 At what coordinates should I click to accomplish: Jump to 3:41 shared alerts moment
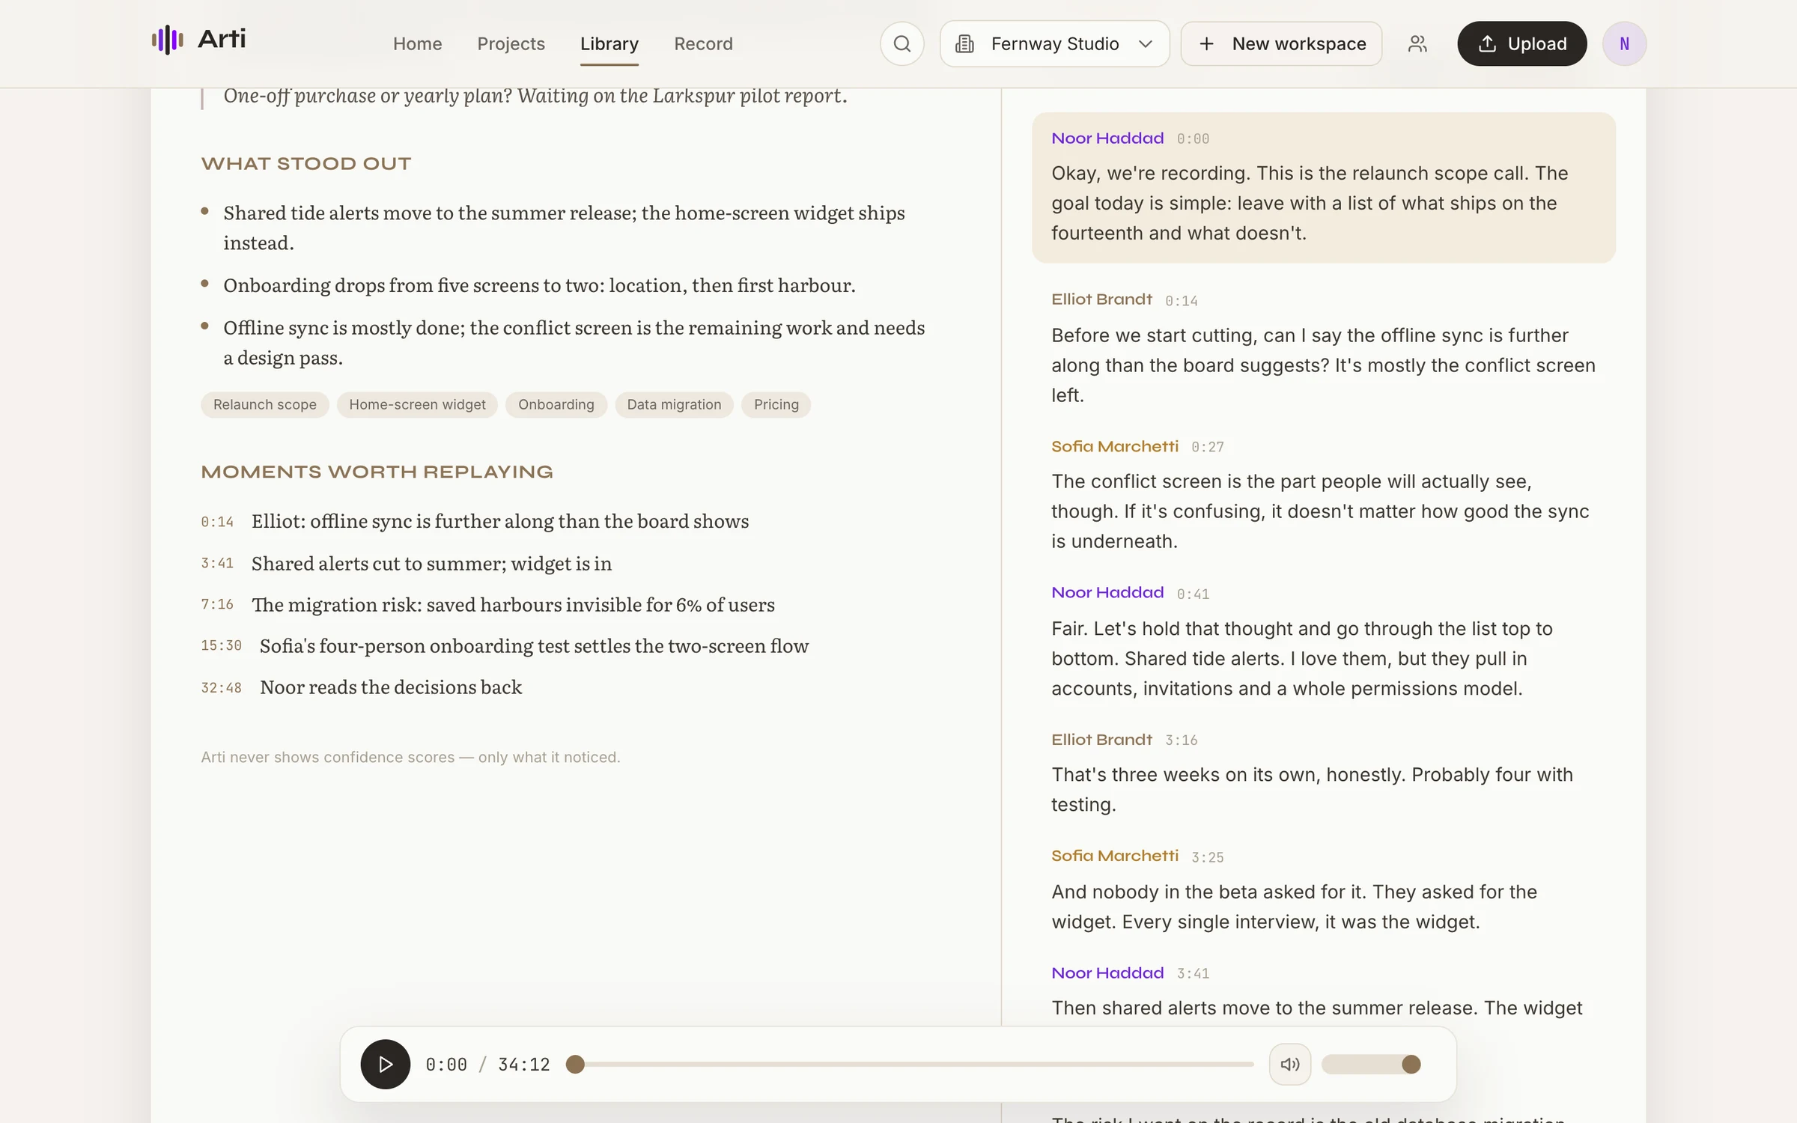pyautogui.click(x=406, y=563)
